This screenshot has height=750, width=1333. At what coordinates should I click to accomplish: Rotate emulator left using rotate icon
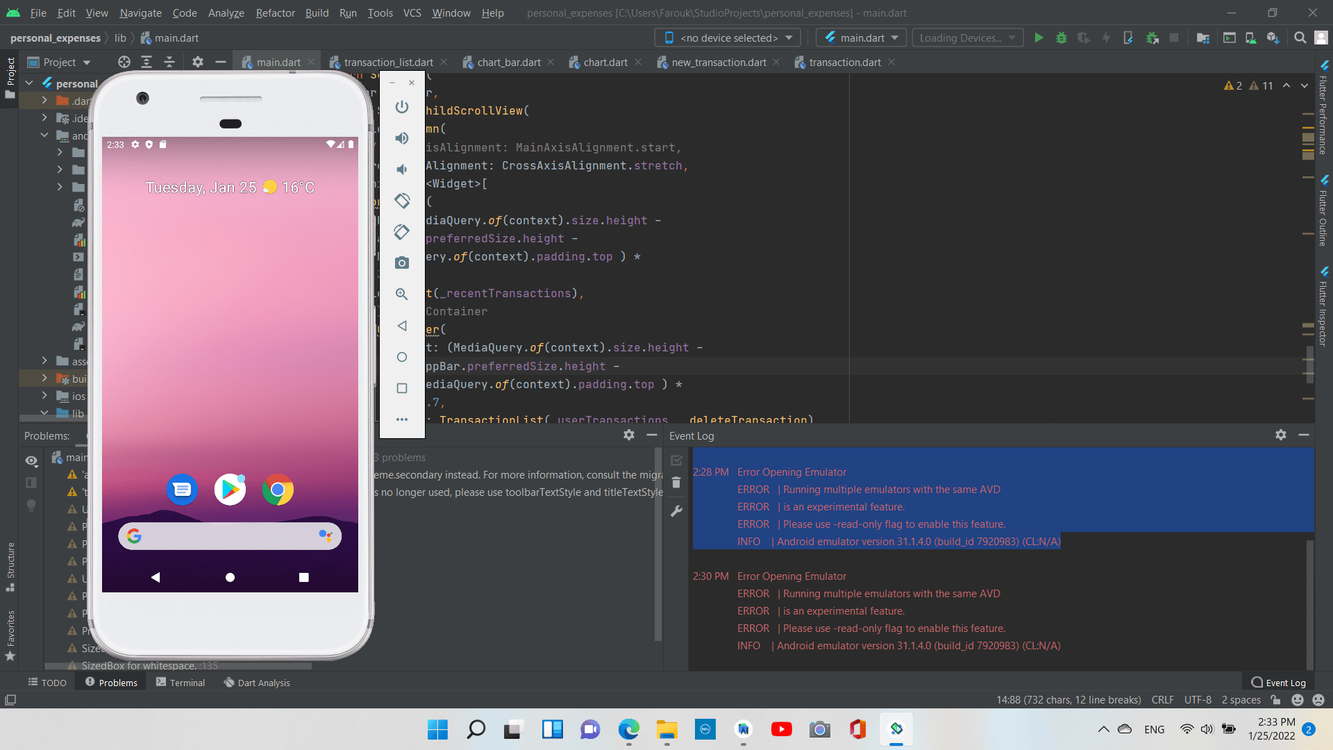401,201
